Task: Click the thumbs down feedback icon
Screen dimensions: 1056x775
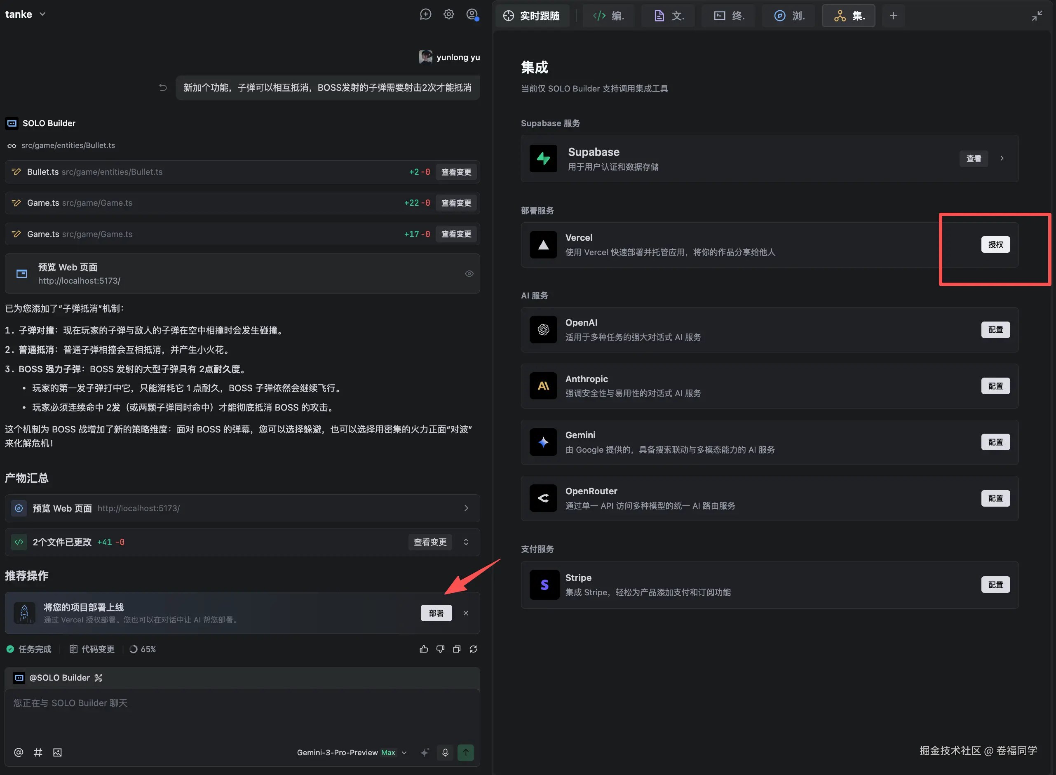Action: click(440, 649)
